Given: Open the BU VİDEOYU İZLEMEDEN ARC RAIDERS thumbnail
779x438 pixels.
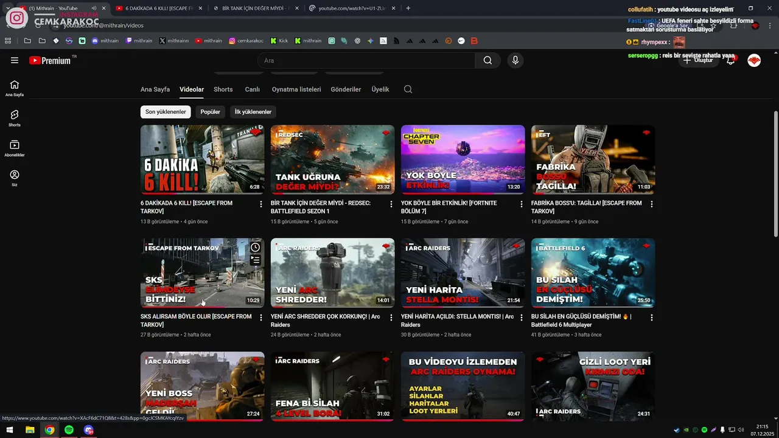Looking at the screenshot, I should [463, 386].
